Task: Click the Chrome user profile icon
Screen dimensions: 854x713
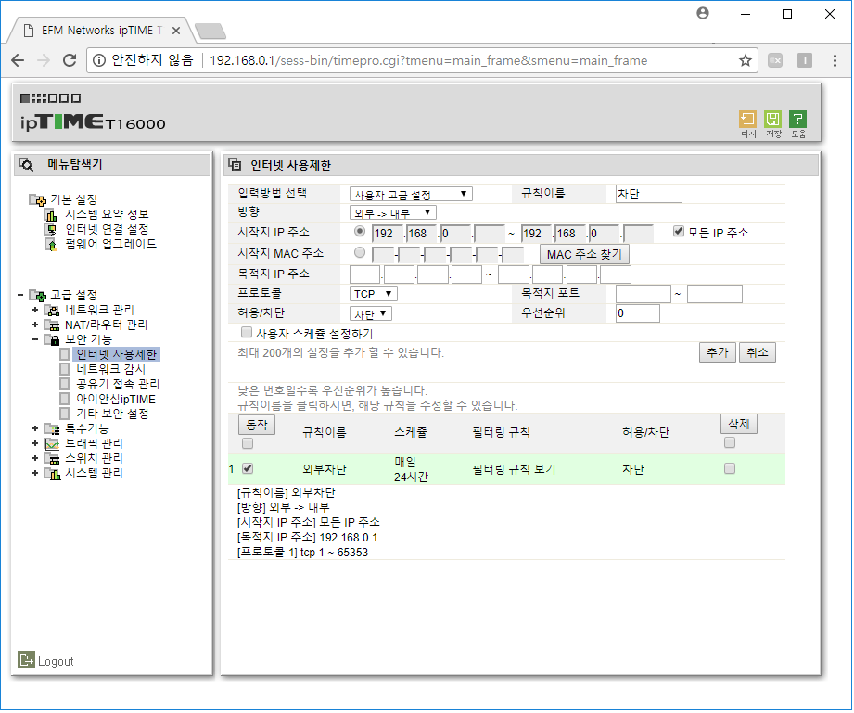Action: (705, 14)
